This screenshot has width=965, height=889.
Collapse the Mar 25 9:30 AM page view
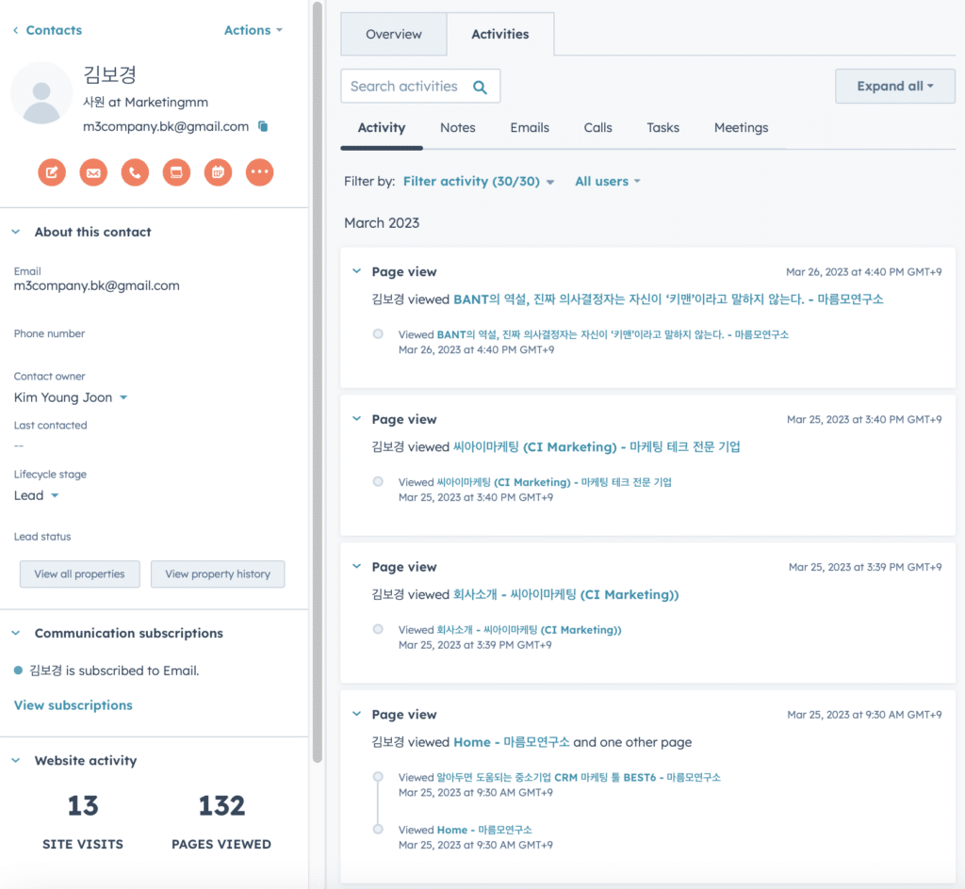357,714
